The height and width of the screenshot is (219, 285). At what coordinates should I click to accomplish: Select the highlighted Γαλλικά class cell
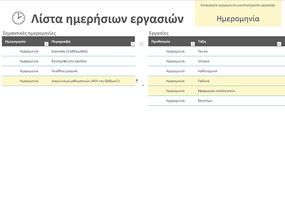point(240,81)
